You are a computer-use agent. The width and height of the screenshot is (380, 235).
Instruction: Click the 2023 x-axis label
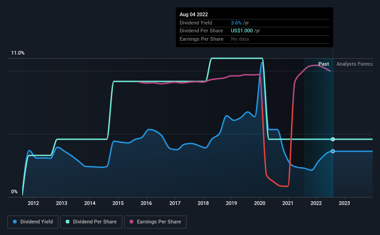(x=344, y=203)
